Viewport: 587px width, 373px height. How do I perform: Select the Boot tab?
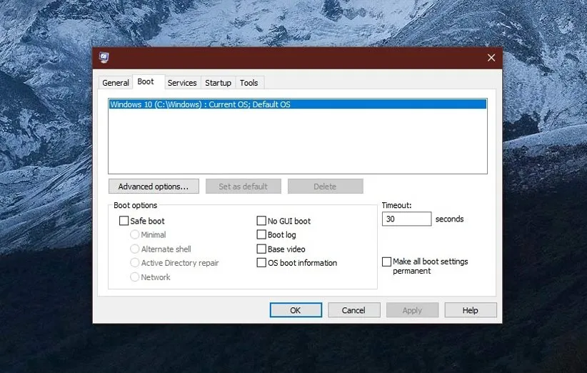coord(146,82)
